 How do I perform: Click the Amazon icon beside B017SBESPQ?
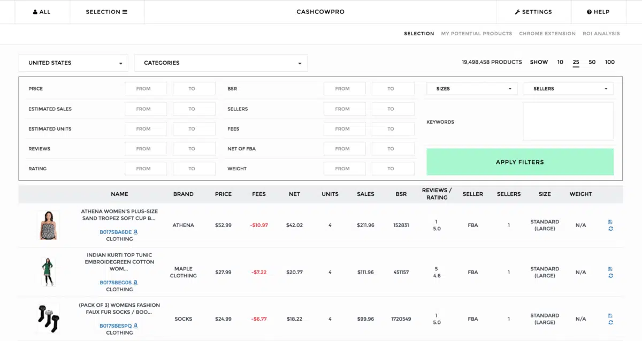[x=136, y=325]
